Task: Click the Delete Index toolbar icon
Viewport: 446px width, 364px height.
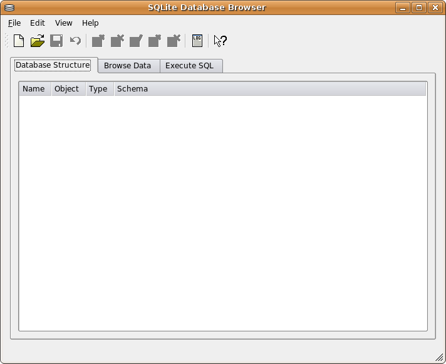Action: pyautogui.click(x=174, y=41)
